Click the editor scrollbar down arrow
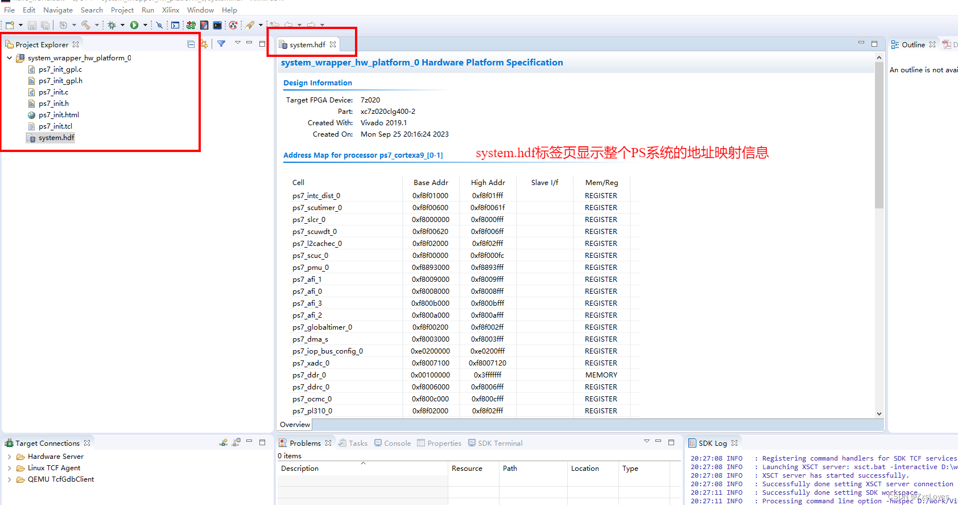The image size is (958, 505). (x=879, y=414)
